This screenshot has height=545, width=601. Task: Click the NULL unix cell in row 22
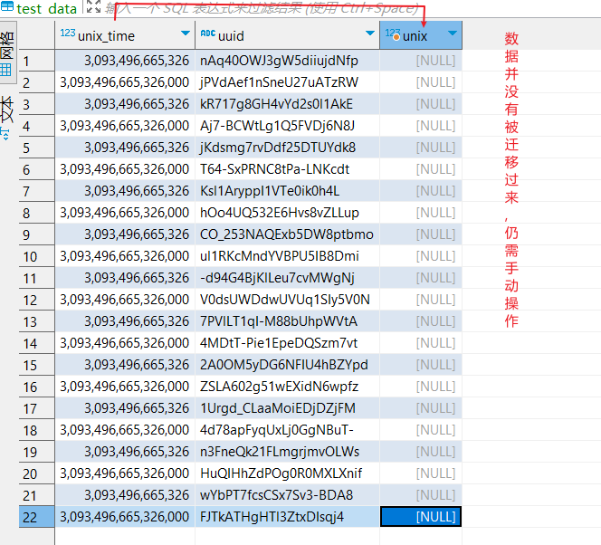422,517
